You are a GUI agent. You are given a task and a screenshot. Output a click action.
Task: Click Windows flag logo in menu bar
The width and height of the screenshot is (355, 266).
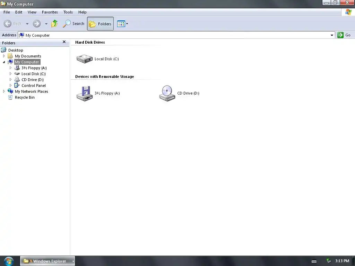[x=348, y=12]
